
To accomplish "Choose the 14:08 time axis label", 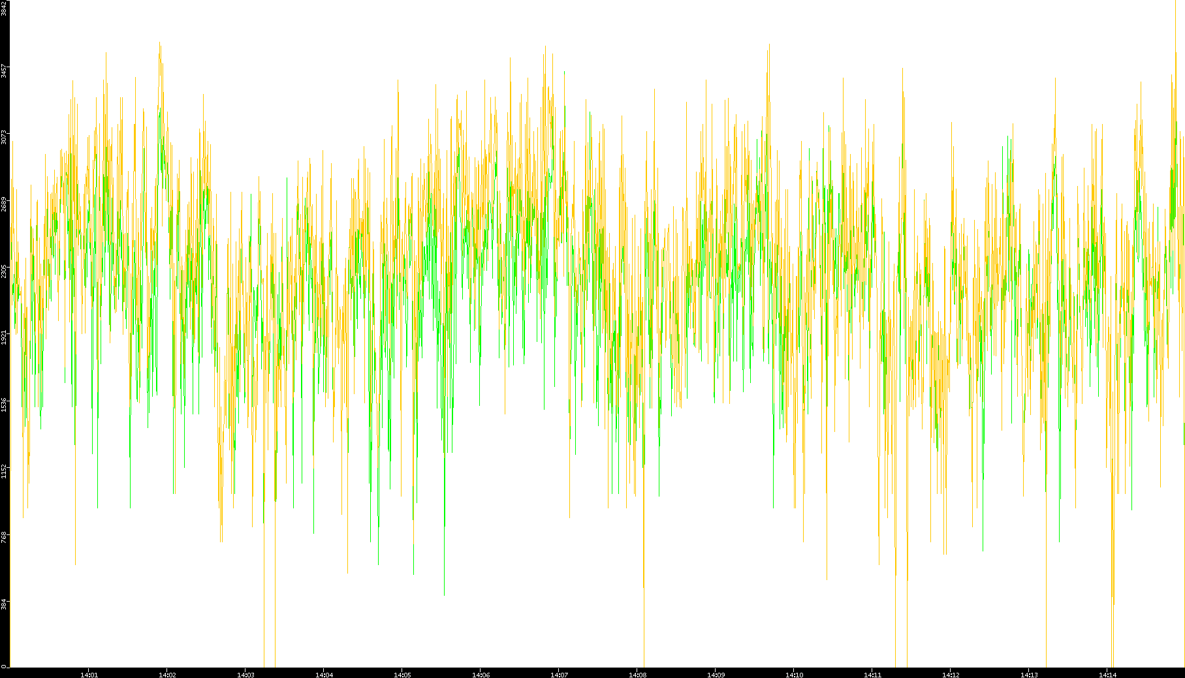I will pyautogui.click(x=637, y=675).
